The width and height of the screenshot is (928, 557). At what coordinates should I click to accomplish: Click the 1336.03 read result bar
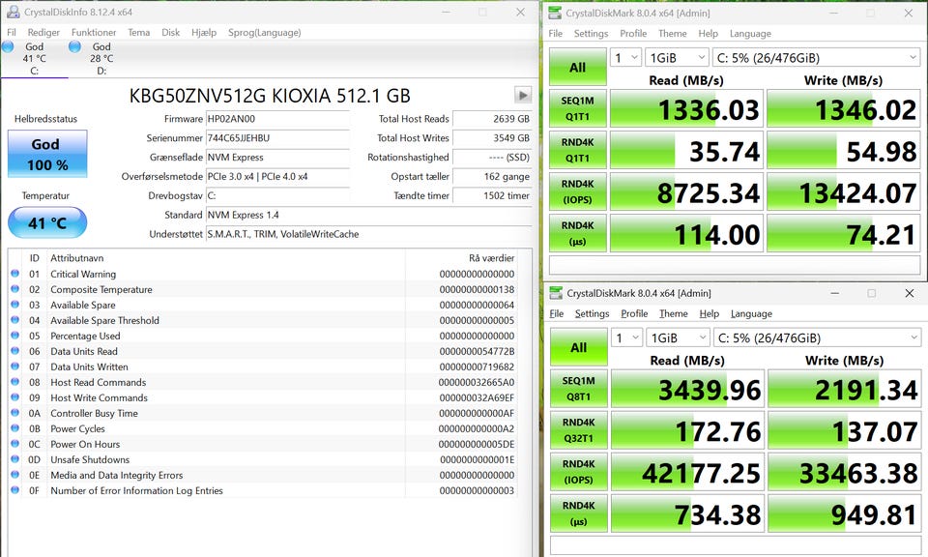point(686,108)
